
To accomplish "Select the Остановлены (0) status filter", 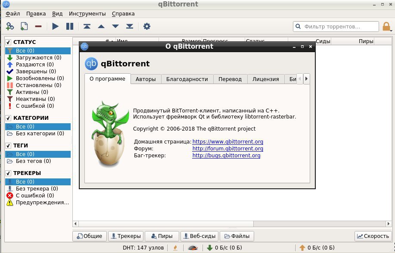I will (x=38, y=85).
